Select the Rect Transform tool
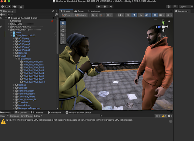 [x=63, y=38]
